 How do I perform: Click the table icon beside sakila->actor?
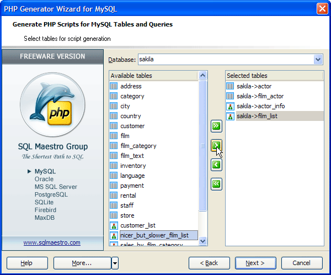230,86
